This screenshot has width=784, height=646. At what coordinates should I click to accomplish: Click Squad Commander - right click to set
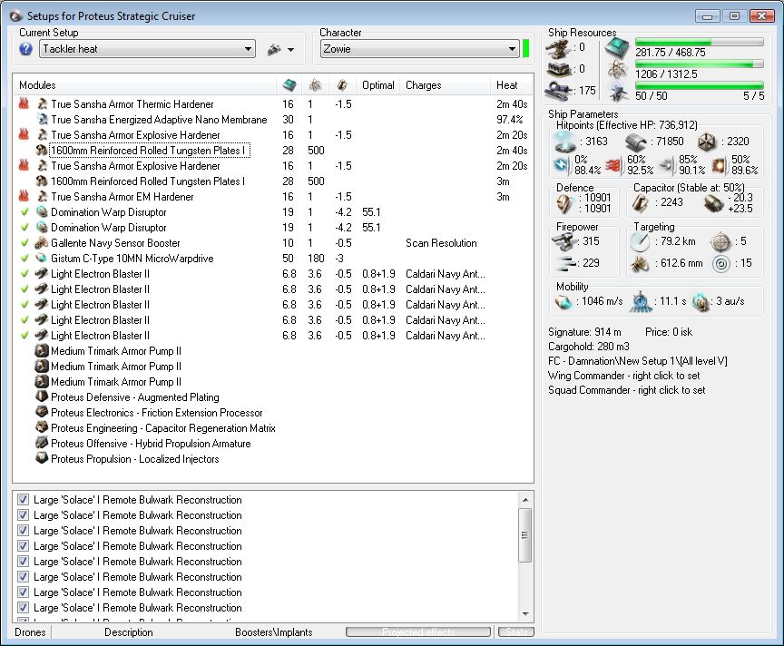click(626, 390)
